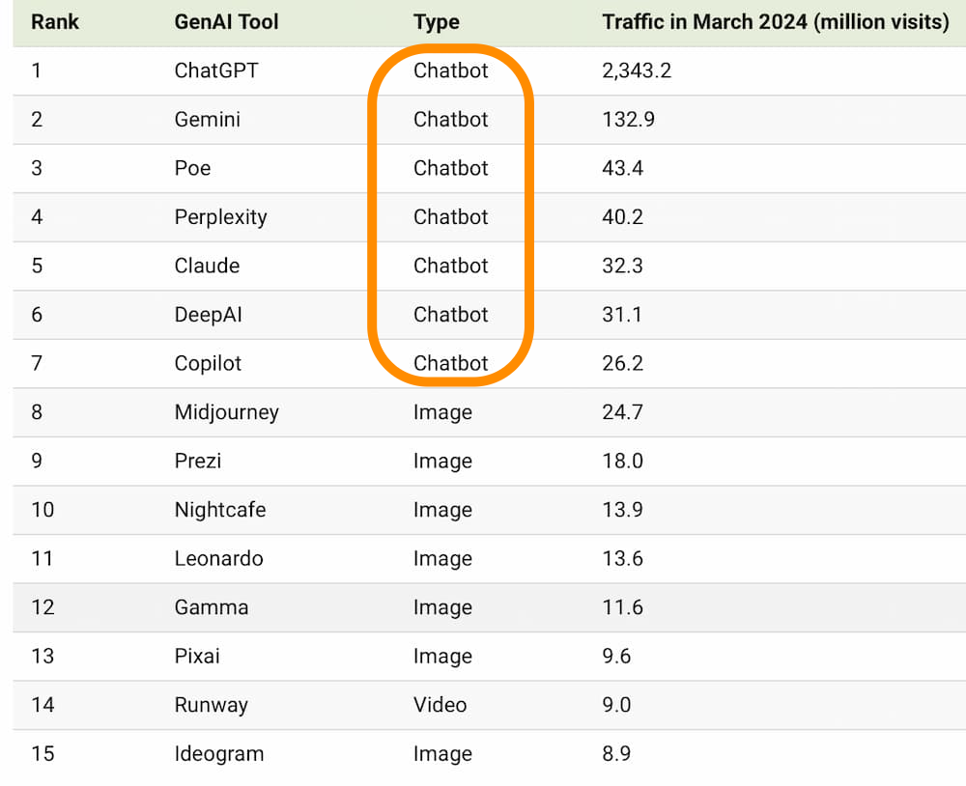Click the Rank column header
This screenshot has height=786, width=966.
tap(55, 22)
